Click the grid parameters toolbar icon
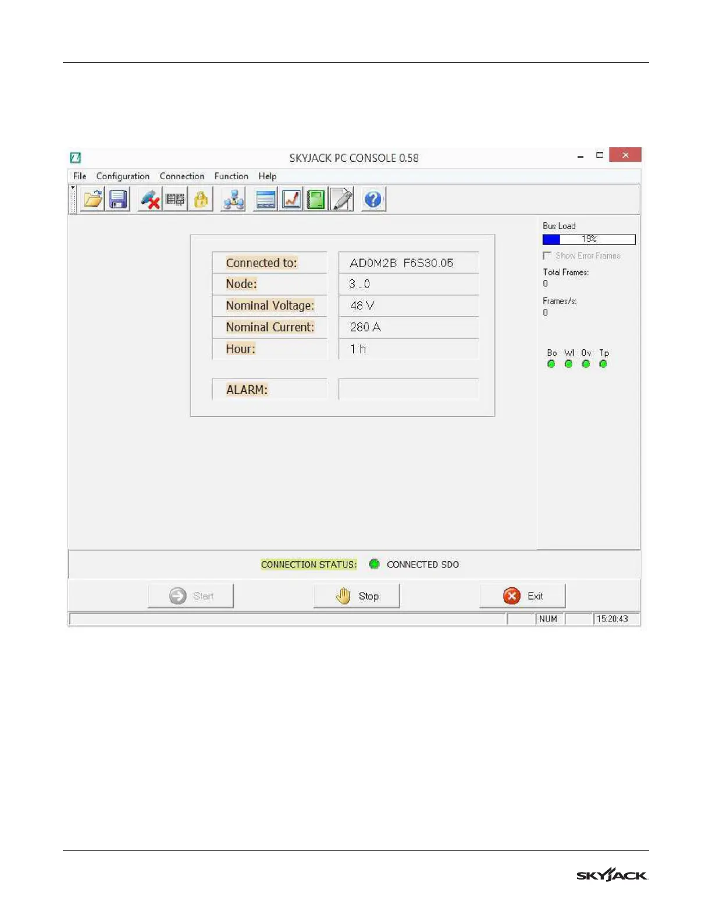Screen dimensions: 712x922 click(175, 200)
